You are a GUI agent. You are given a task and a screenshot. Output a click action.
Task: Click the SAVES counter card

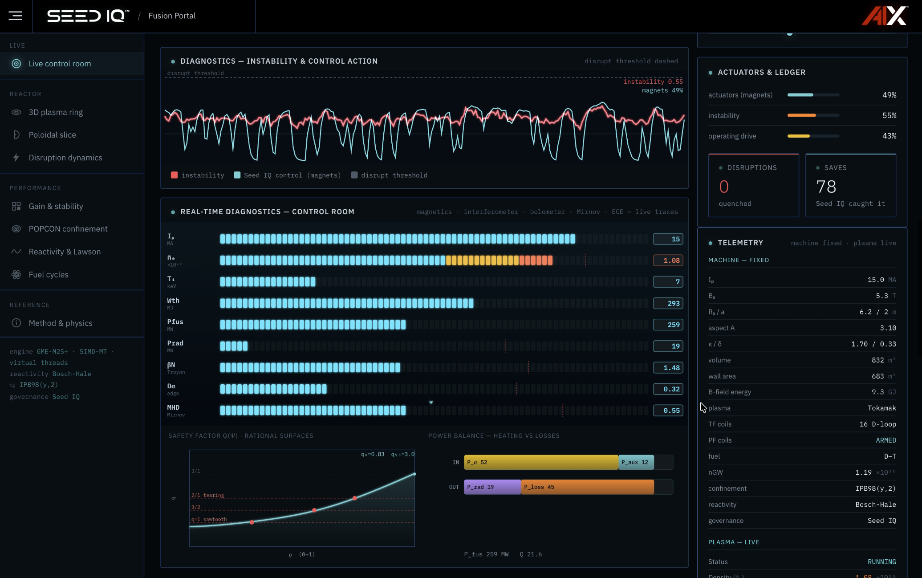click(x=851, y=185)
